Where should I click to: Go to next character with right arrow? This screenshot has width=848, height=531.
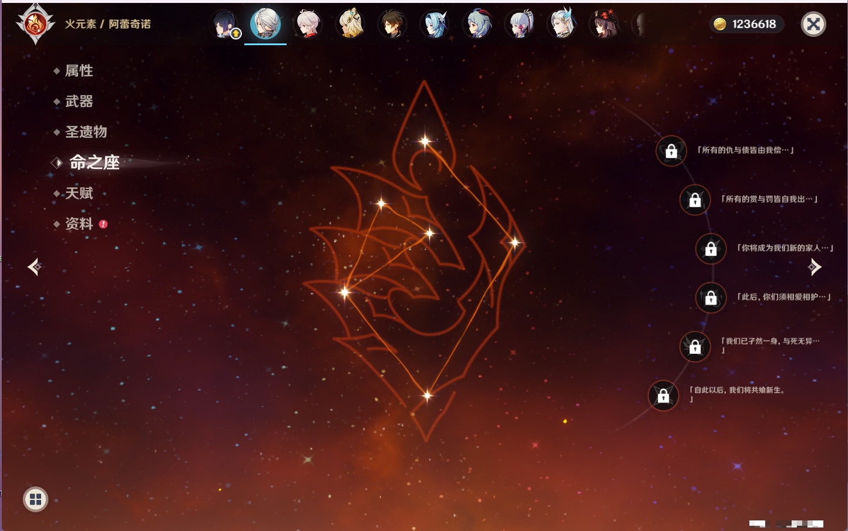tap(815, 267)
